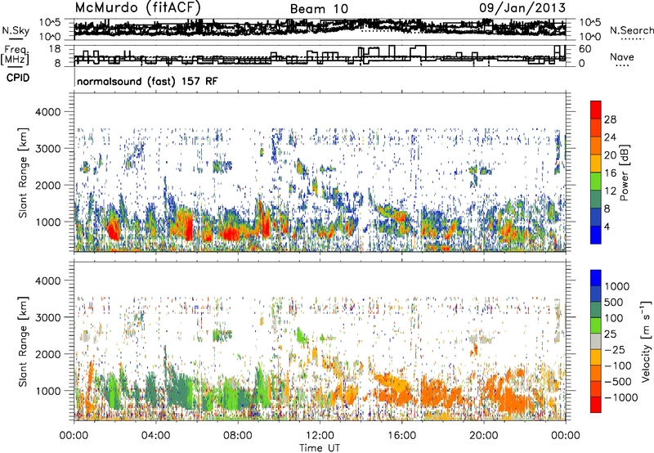Click the "28" Power colorbar value
The height and width of the screenshot is (453, 654).
[x=610, y=119]
